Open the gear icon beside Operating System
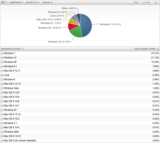This screenshot has height=143, width=160. click(x=22, y=49)
